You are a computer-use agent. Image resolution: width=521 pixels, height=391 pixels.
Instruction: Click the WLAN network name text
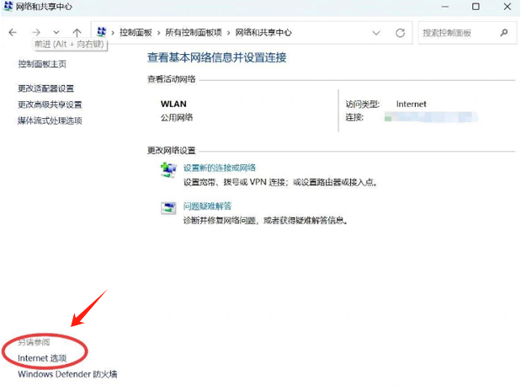(173, 104)
